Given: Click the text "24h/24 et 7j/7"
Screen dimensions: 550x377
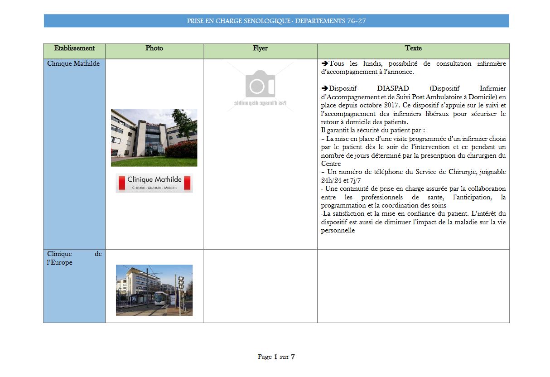Looking at the screenshot, I should (342, 180).
